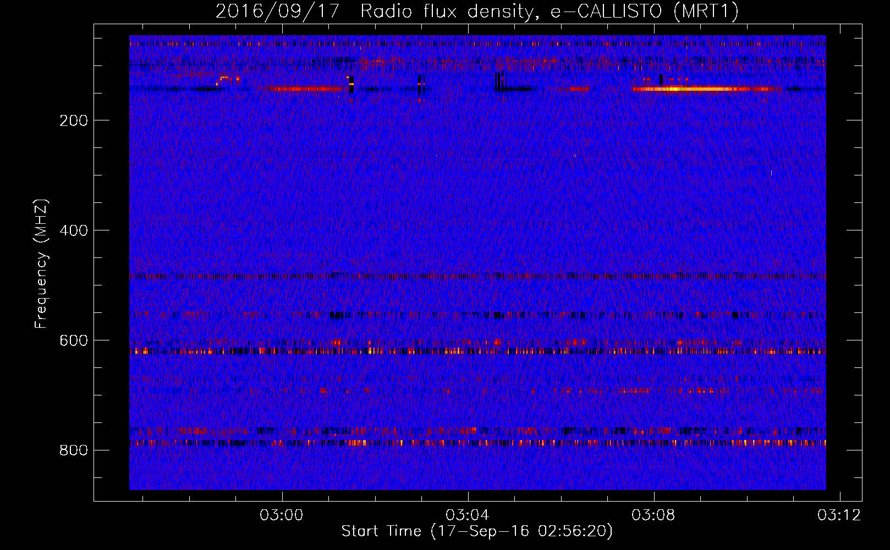
Task: Click the 600 frequency tick label
Action: click(x=74, y=340)
